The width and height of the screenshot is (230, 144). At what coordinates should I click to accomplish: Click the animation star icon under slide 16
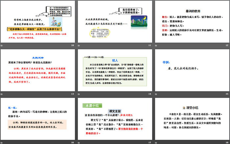(x=2, y=143)
